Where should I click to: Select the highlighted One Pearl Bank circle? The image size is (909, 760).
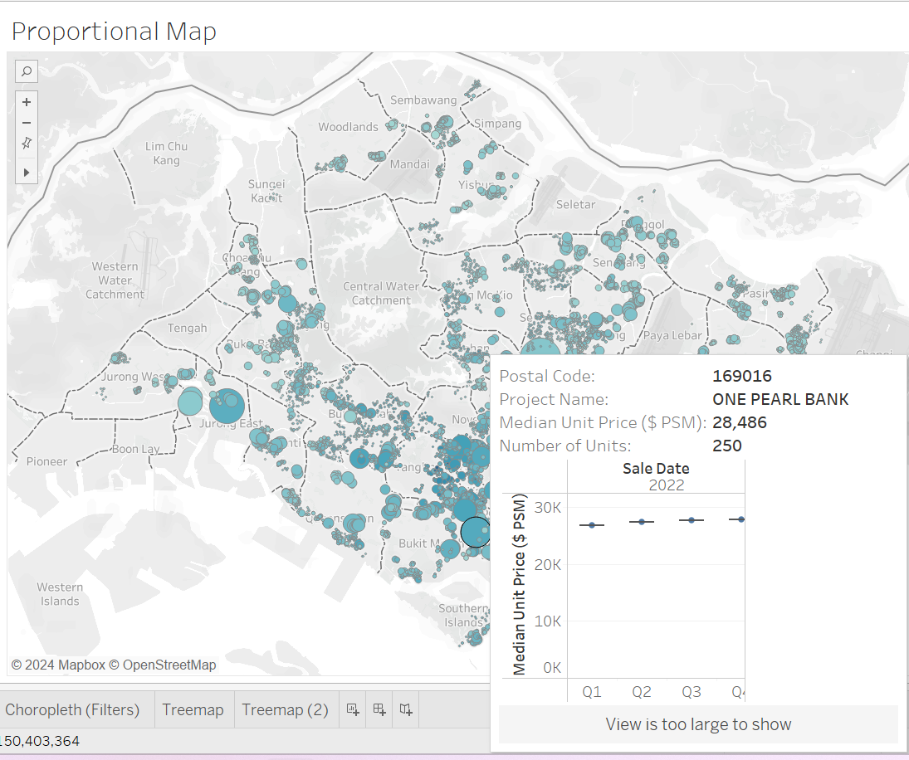(x=475, y=532)
